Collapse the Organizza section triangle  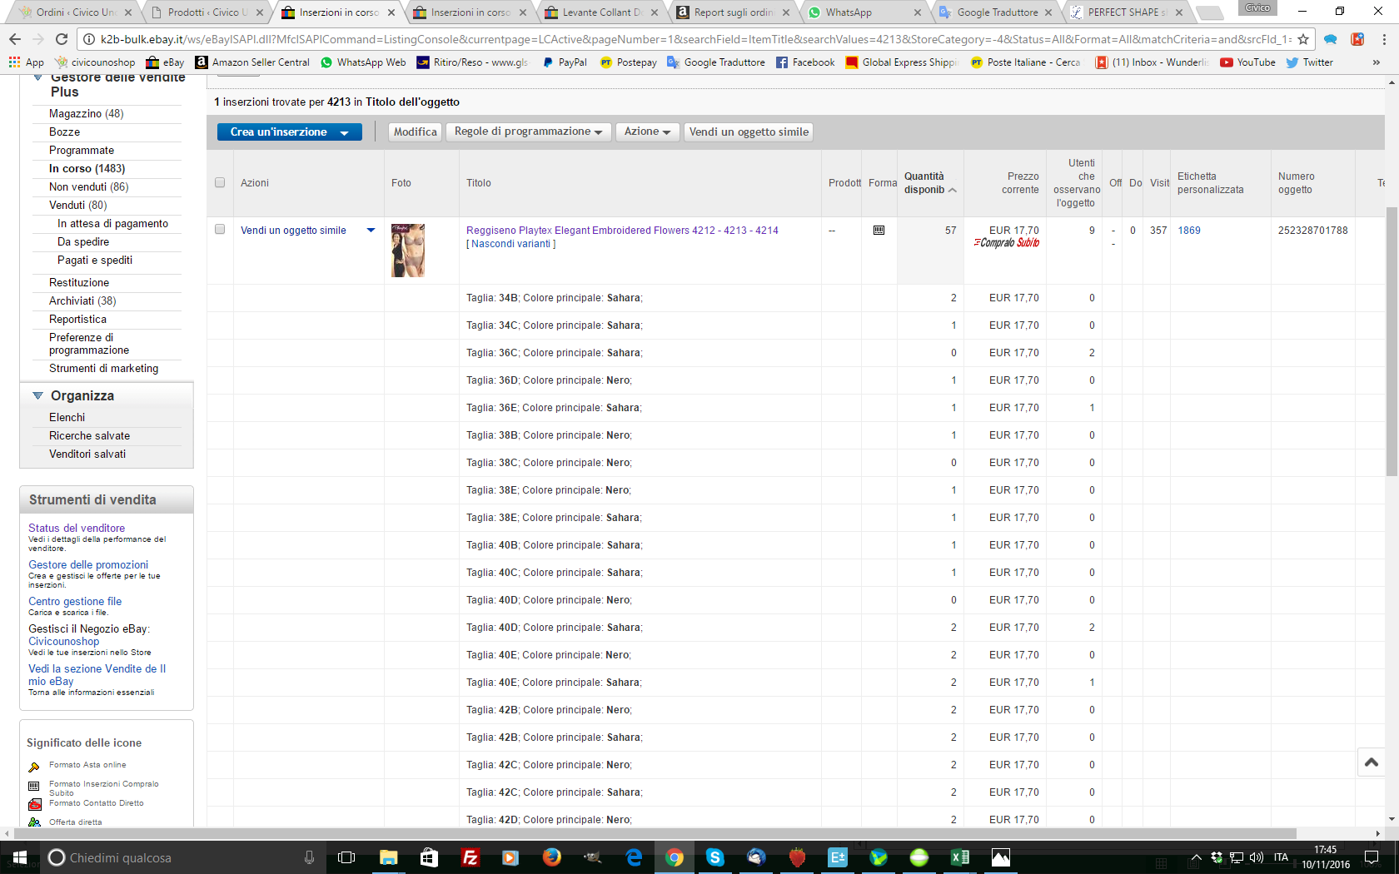pos(37,395)
